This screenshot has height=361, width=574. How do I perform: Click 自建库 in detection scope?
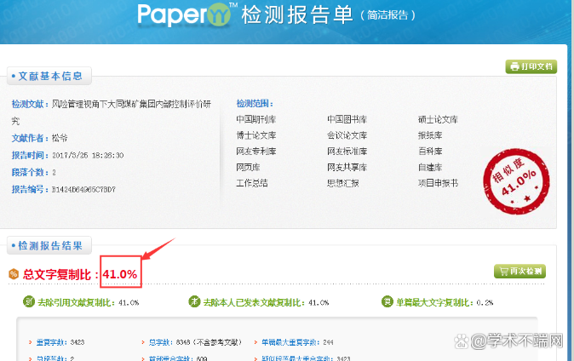coord(430,168)
